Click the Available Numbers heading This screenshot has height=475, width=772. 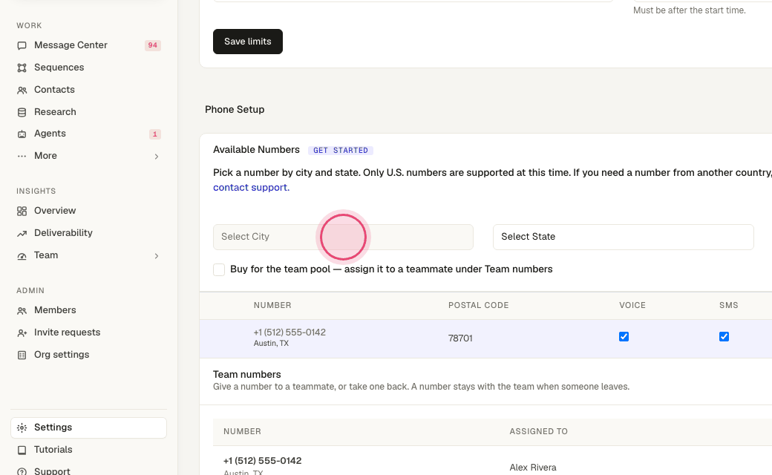(256, 150)
